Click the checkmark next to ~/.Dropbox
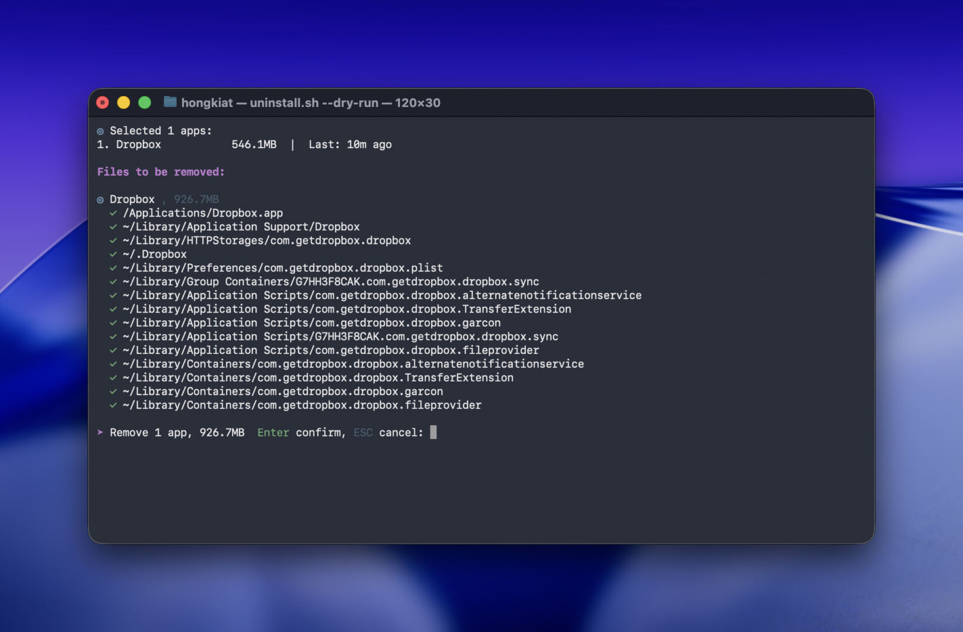The width and height of the screenshot is (963, 632). pos(113,255)
